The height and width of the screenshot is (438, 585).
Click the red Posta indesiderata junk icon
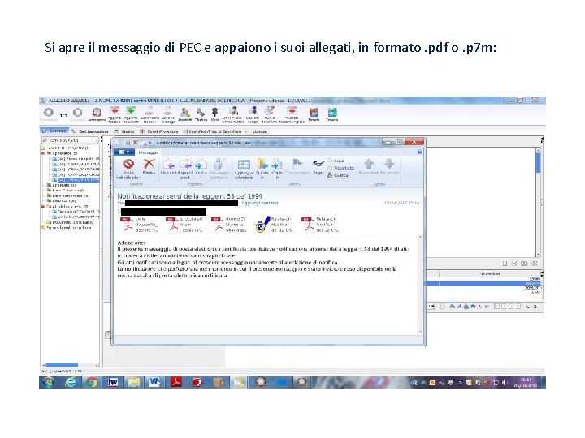coord(128,164)
